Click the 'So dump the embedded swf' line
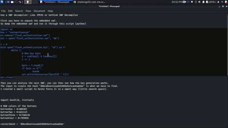228x128 pixels. pos(43,24)
